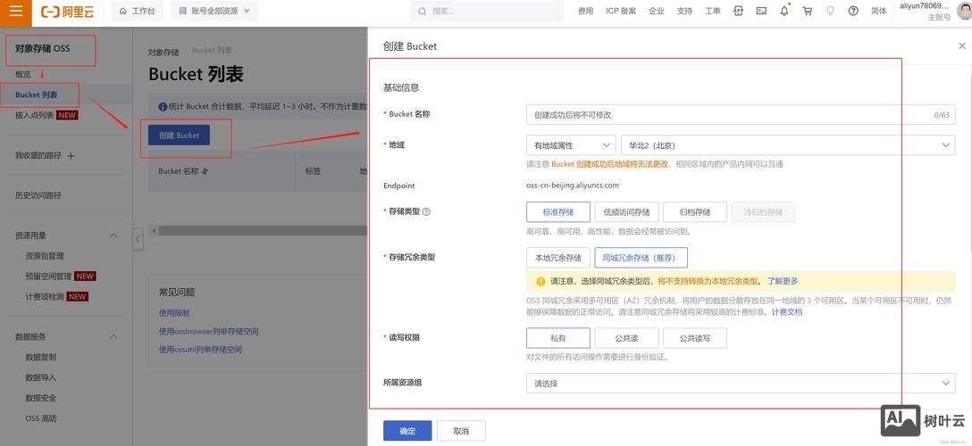Image resolution: width=972 pixels, height=446 pixels.
Task: Add a path with the plus next to 我收藏的路径
Action: tap(71, 156)
